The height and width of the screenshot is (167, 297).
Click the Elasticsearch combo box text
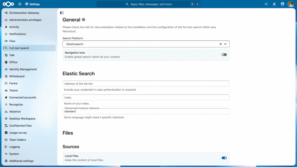[75, 44]
